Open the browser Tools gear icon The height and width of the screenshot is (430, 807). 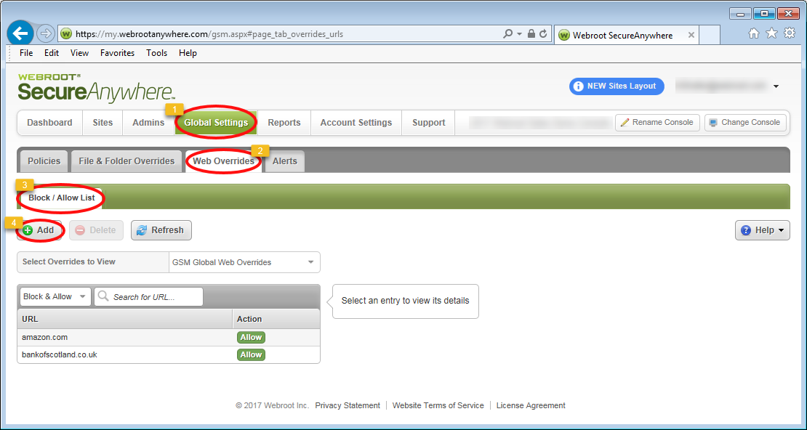coord(789,33)
